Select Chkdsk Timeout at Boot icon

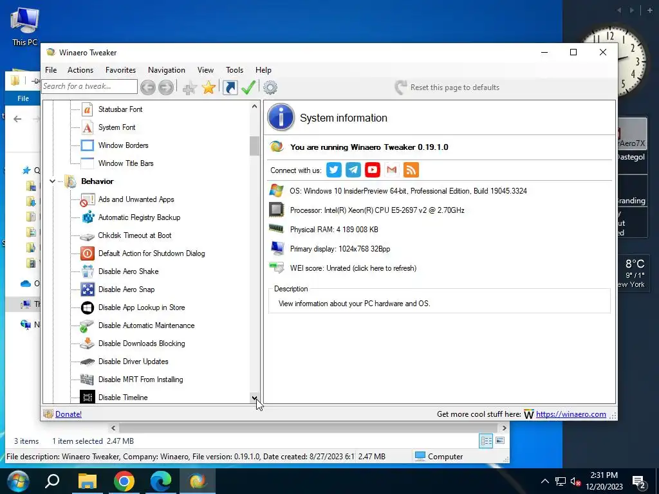(87, 236)
